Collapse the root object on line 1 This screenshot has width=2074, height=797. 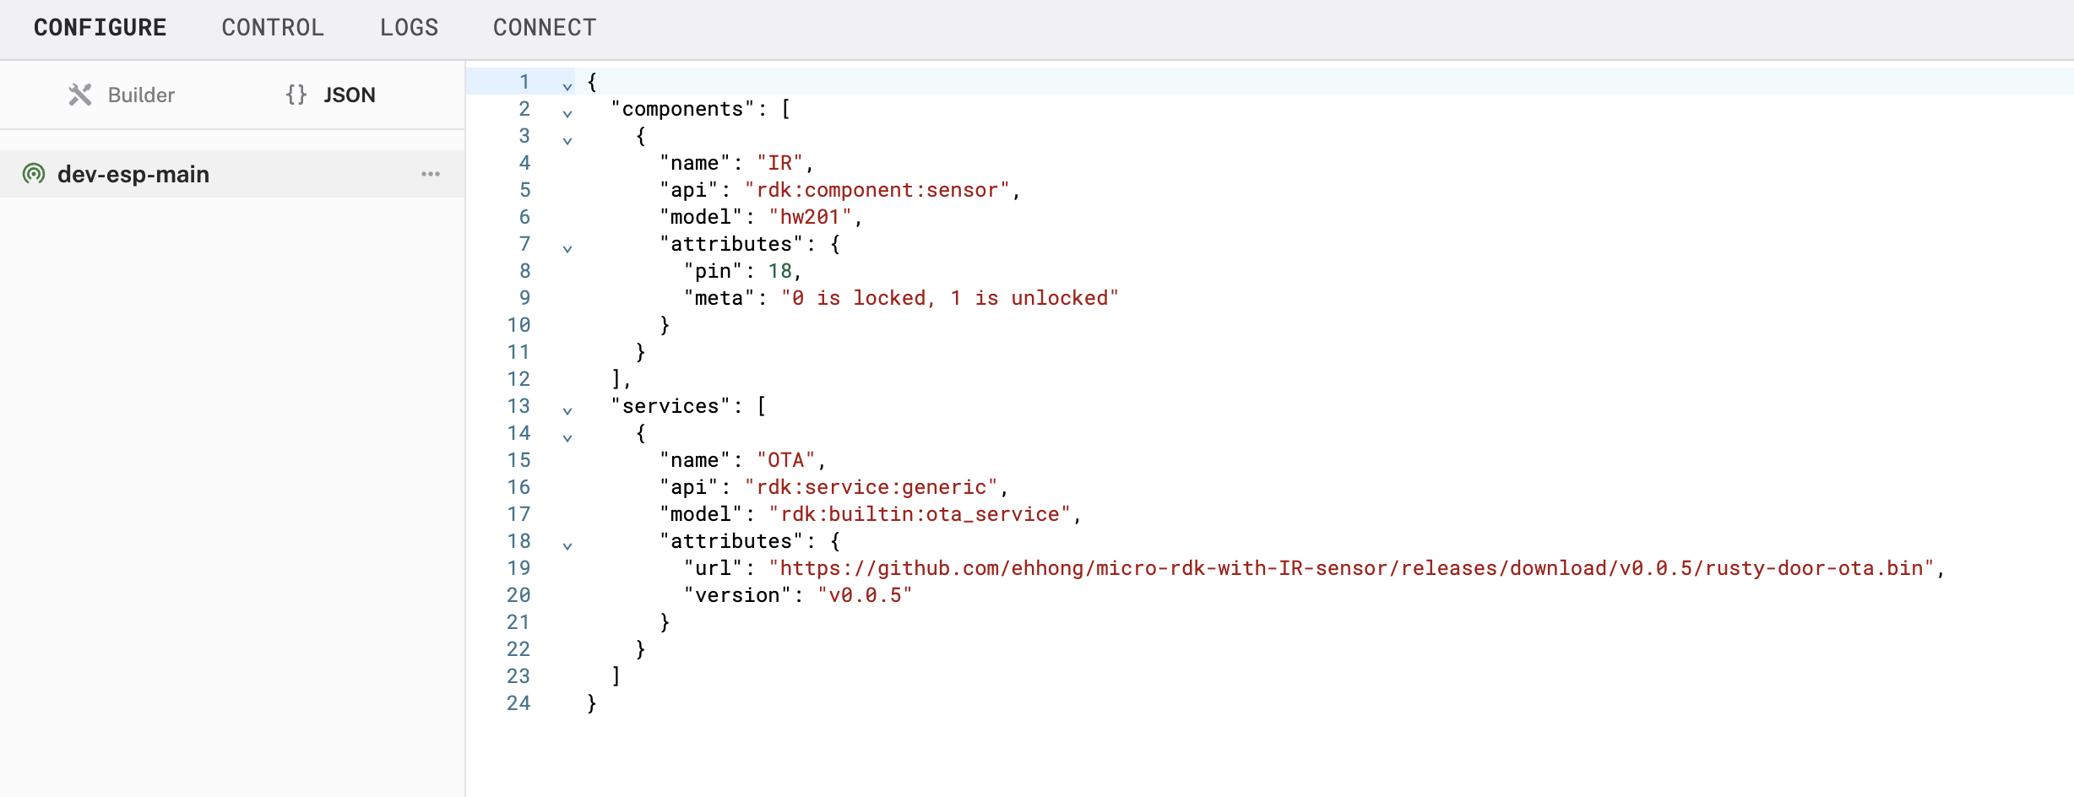tap(567, 86)
